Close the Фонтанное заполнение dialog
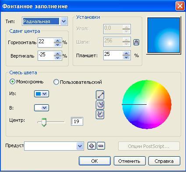The image size is (186, 172). pyautogui.click(x=180, y=6)
